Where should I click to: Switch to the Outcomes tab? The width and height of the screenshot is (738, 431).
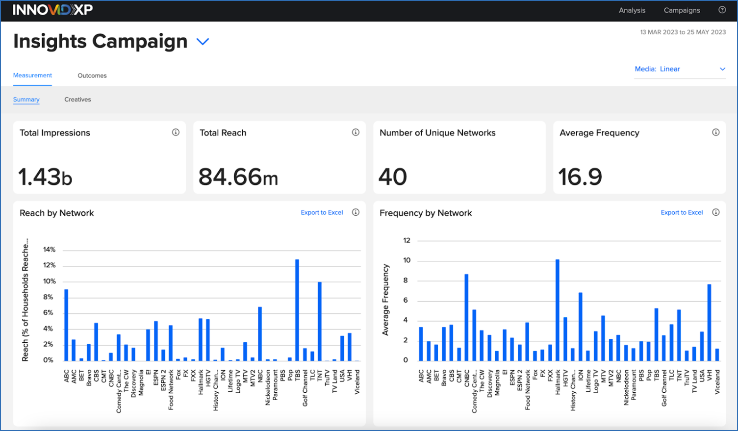click(x=92, y=76)
